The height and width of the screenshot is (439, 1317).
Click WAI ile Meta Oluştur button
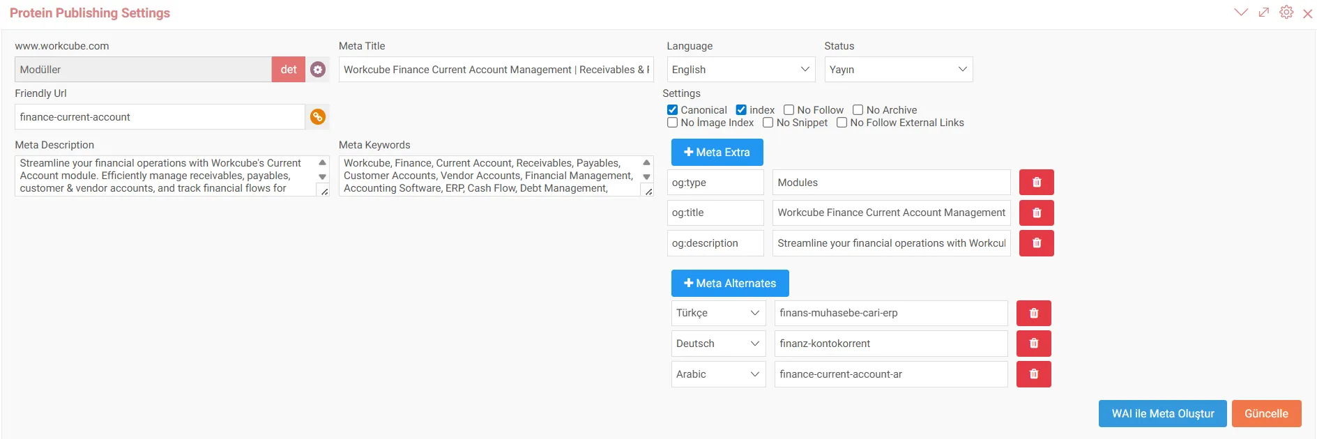[1162, 414]
